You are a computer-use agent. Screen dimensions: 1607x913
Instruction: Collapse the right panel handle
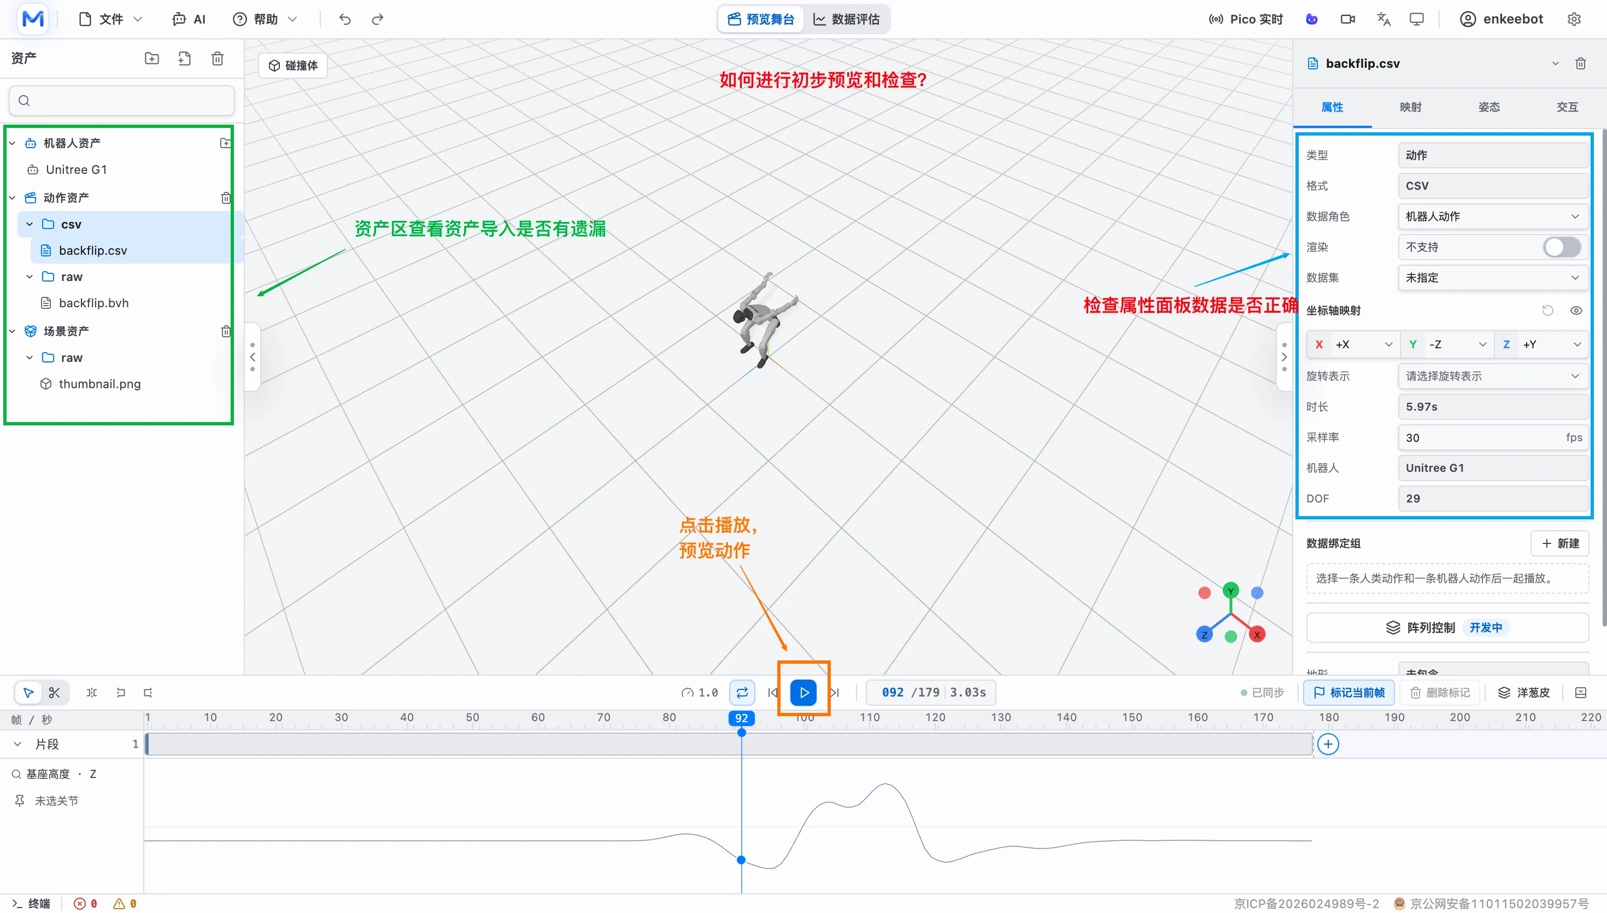click(1284, 357)
